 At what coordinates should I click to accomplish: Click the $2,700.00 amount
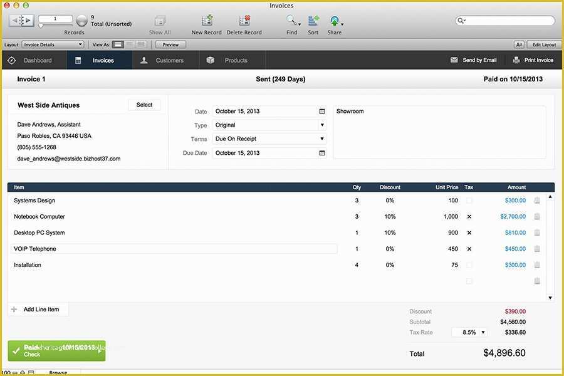513,217
